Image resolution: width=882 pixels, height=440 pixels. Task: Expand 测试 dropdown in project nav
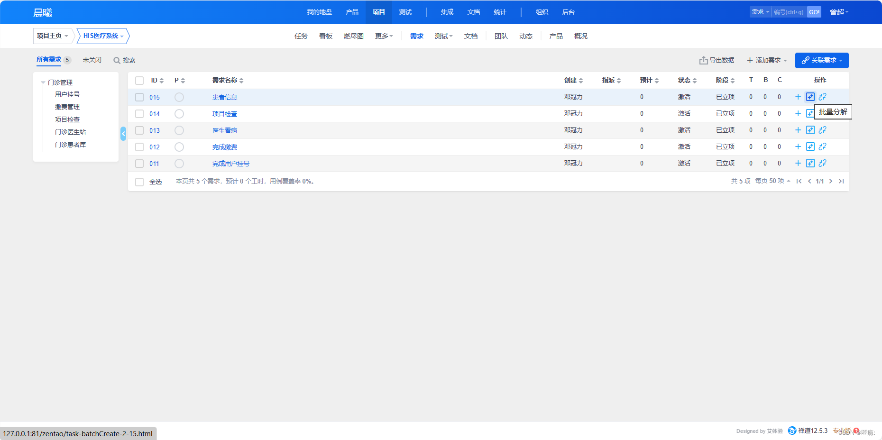(443, 36)
